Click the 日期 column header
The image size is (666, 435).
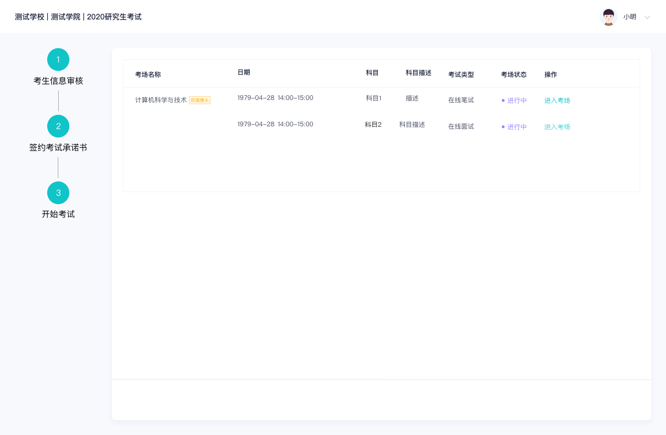point(244,73)
